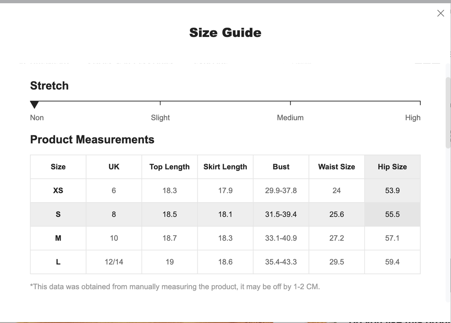
Task: Click the 'Hip Size' column header
Action: coord(392,167)
